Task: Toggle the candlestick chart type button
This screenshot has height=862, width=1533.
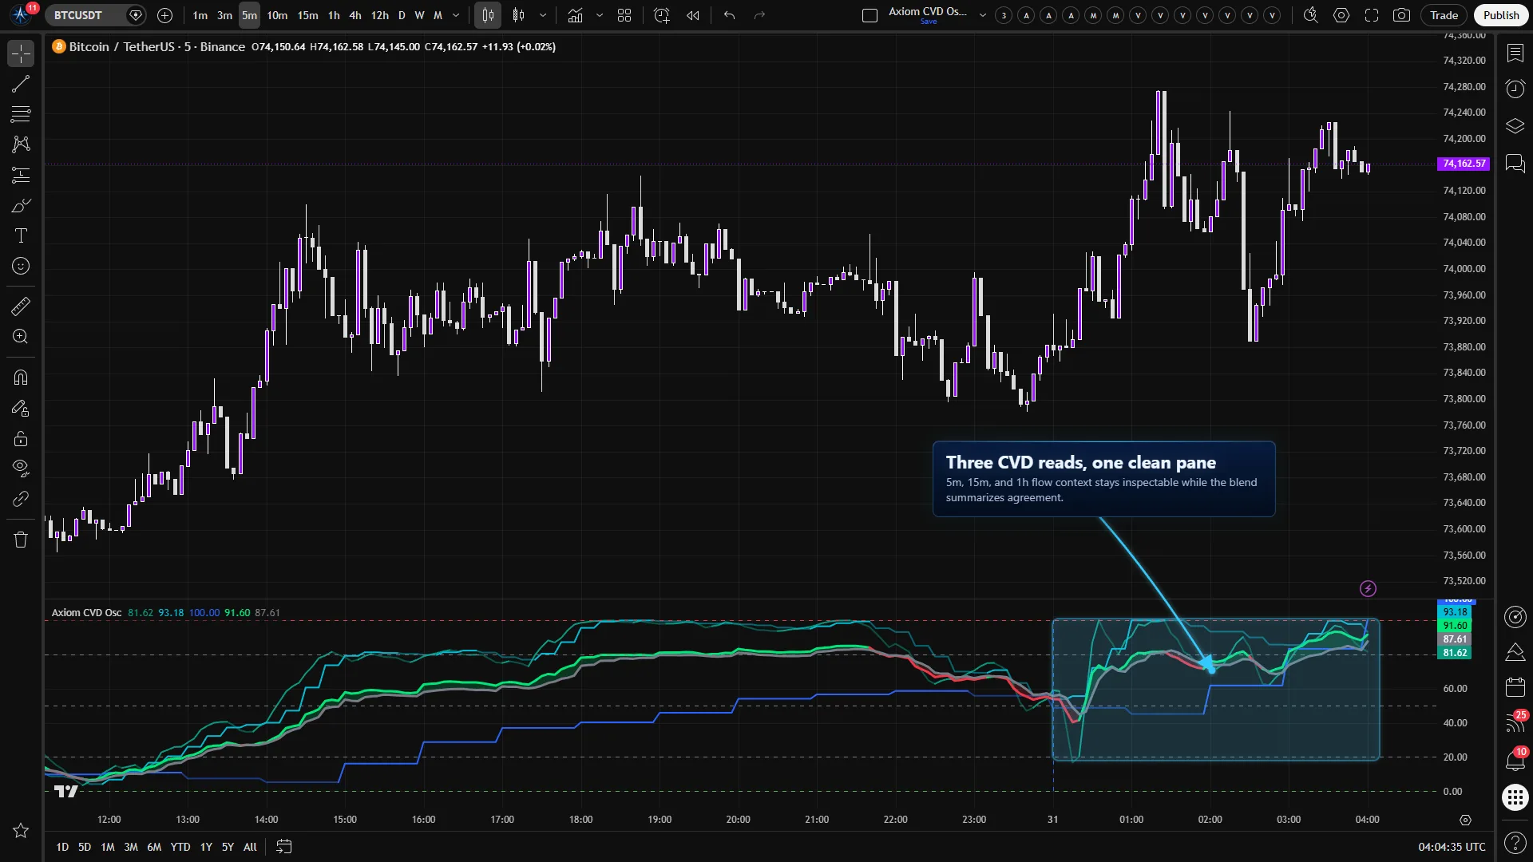Action: [x=488, y=15]
